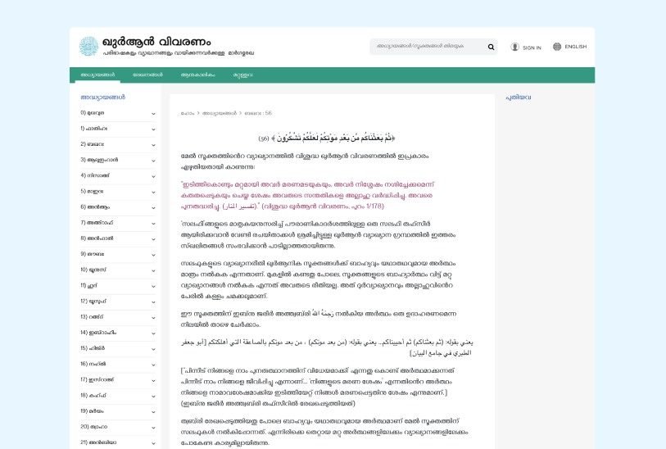Open the Sign In link
The height and width of the screenshot is (449, 666).
click(532, 48)
